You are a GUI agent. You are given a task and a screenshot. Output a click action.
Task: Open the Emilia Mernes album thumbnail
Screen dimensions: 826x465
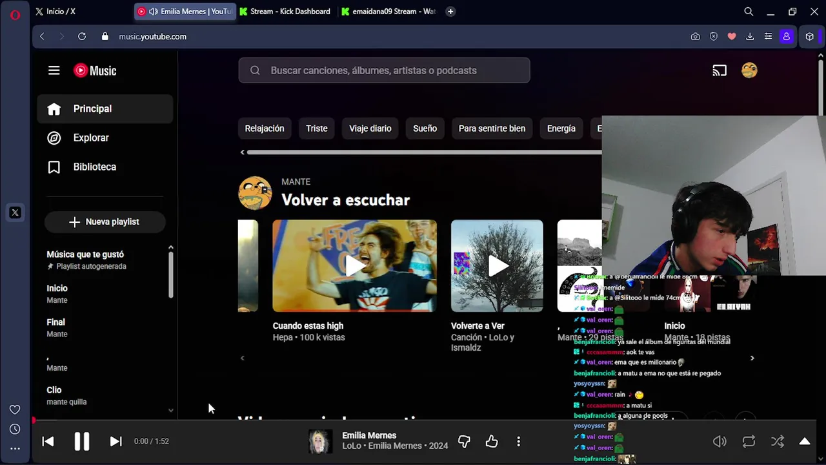click(x=320, y=441)
